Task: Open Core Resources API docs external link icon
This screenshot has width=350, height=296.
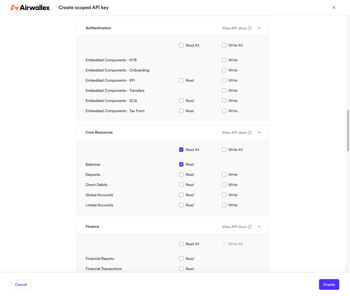Action: pos(250,132)
